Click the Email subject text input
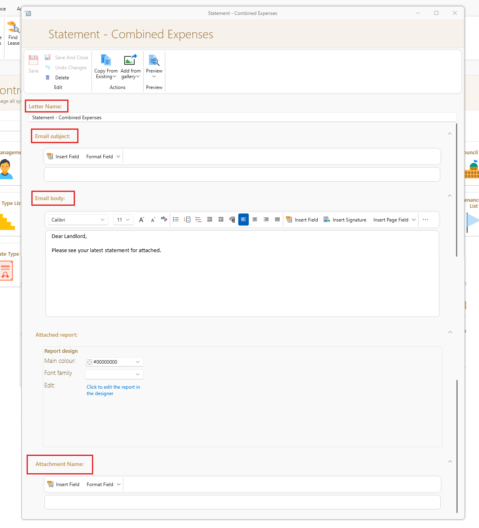This screenshot has height=528, width=479. coord(242,174)
